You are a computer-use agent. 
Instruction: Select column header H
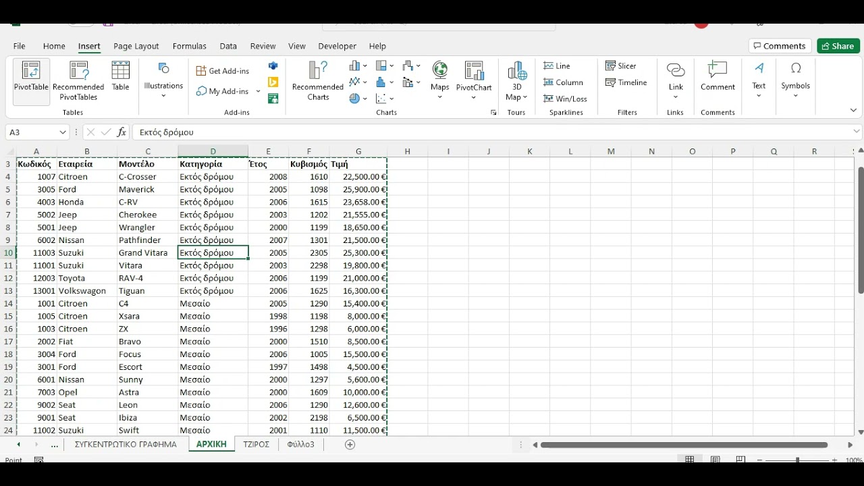(x=408, y=151)
